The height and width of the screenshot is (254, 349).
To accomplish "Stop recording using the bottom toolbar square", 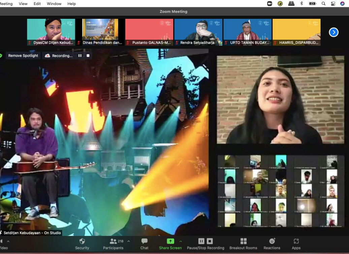I will (x=210, y=241).
